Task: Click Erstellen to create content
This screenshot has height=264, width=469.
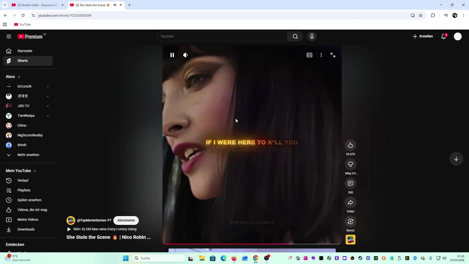Action: (423, 36)
